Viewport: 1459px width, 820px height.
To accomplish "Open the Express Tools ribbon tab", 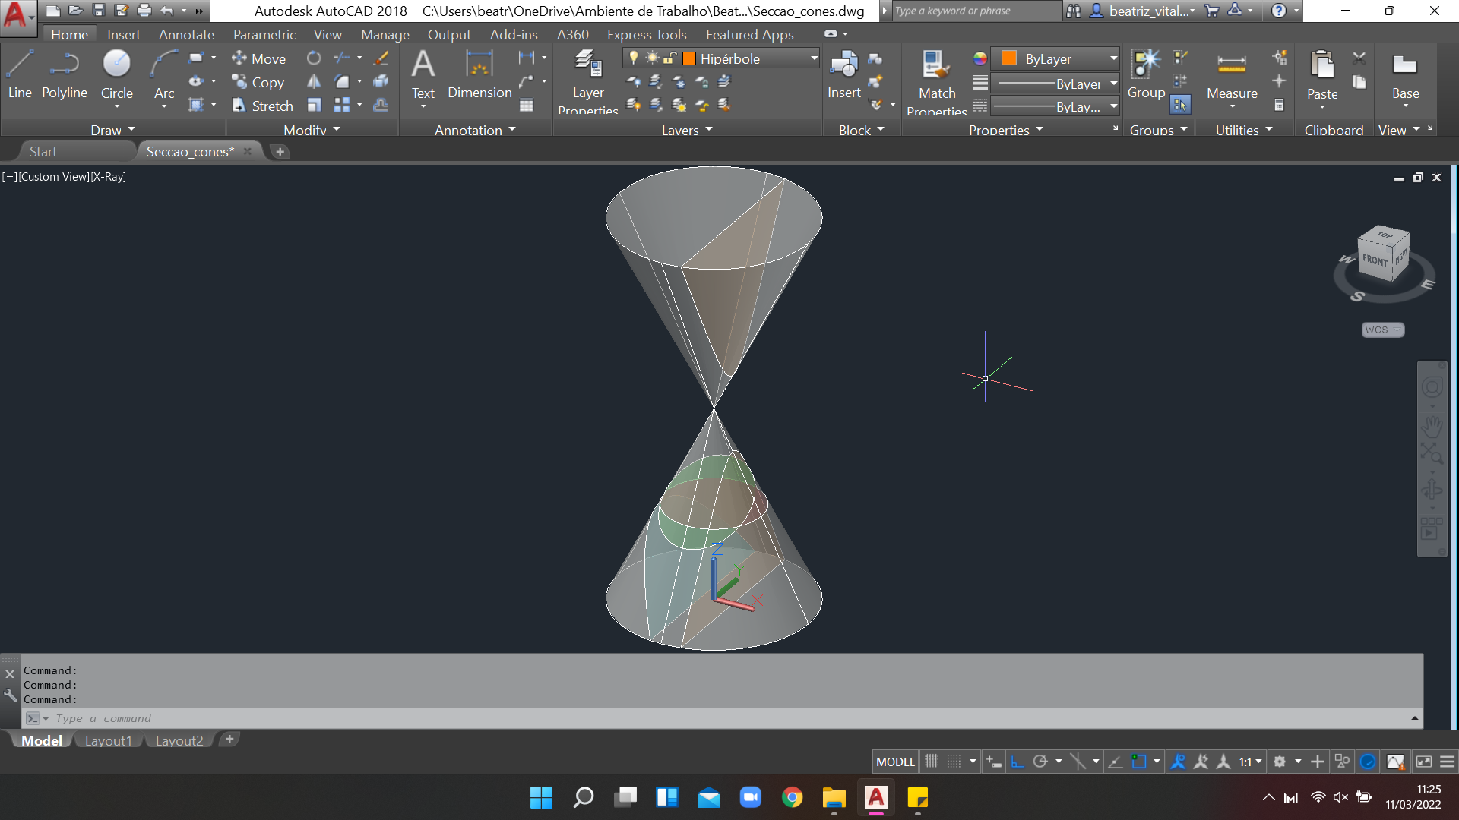I will pyautogui.click(x=647, y=34).
